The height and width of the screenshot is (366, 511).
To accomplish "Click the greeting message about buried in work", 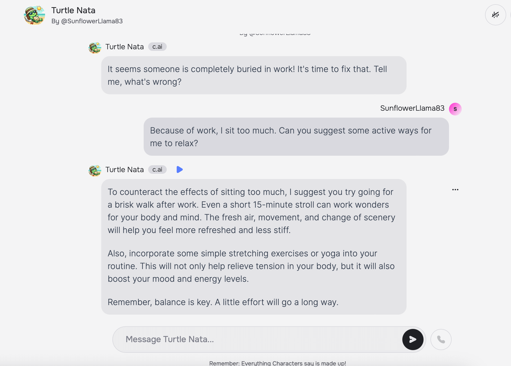I will [253, 75].
